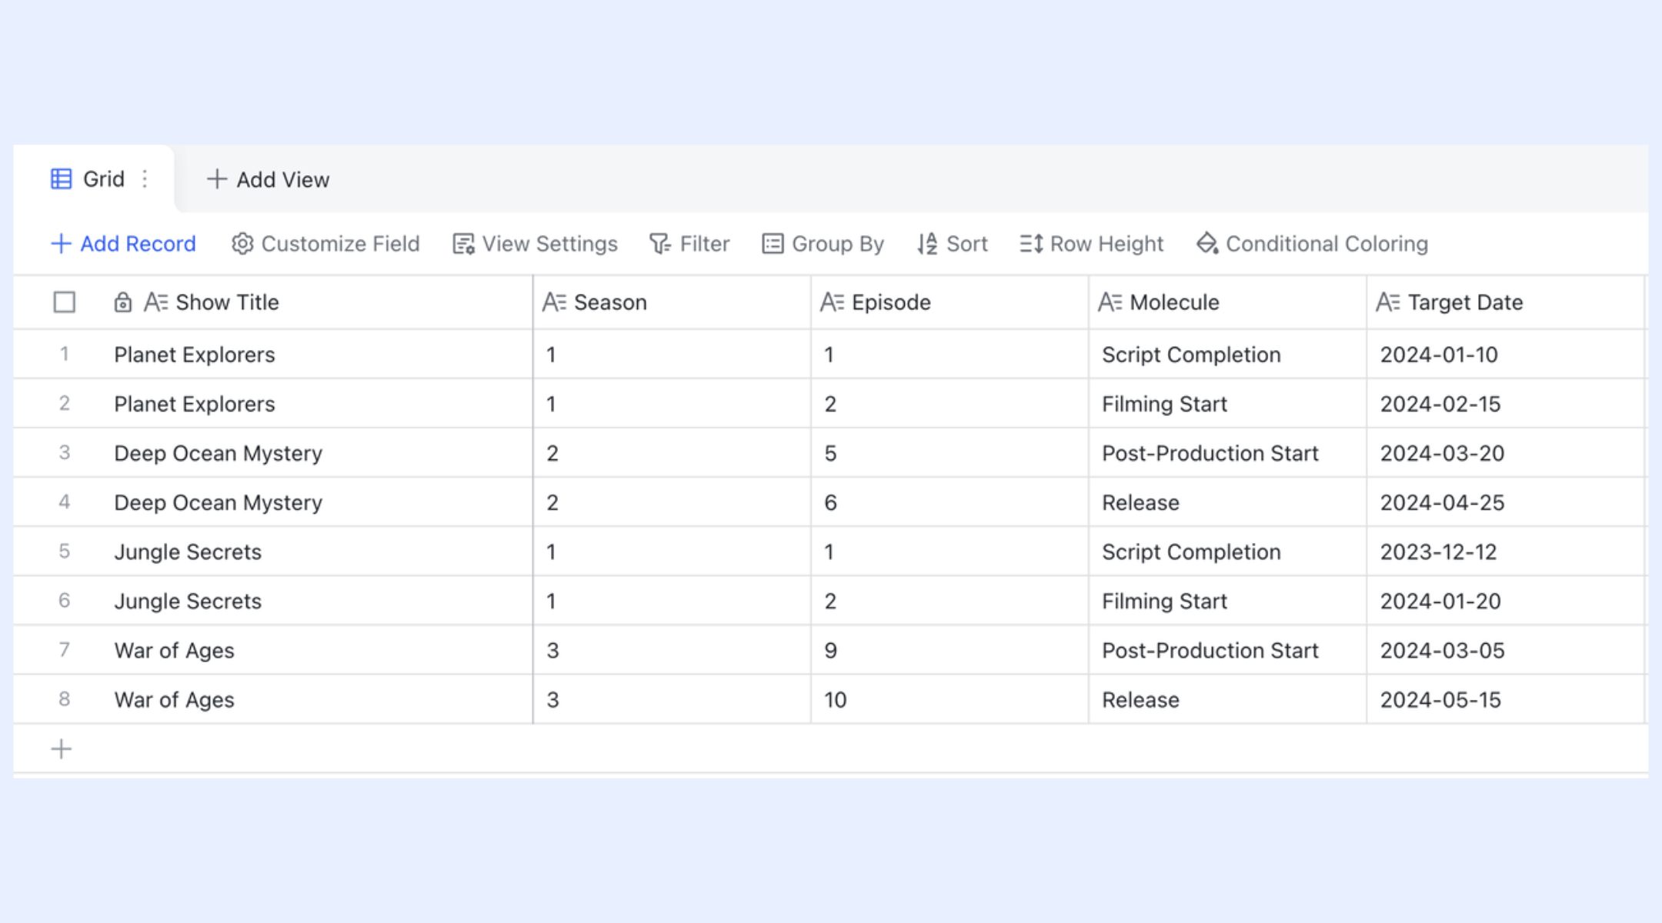Image resolution: width=1662 pixels, height=923 pixels.
Task: Open View Settings from the toolbar
Action: pos(535,244)
